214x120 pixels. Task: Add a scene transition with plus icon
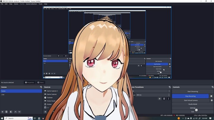click(160, 99)
